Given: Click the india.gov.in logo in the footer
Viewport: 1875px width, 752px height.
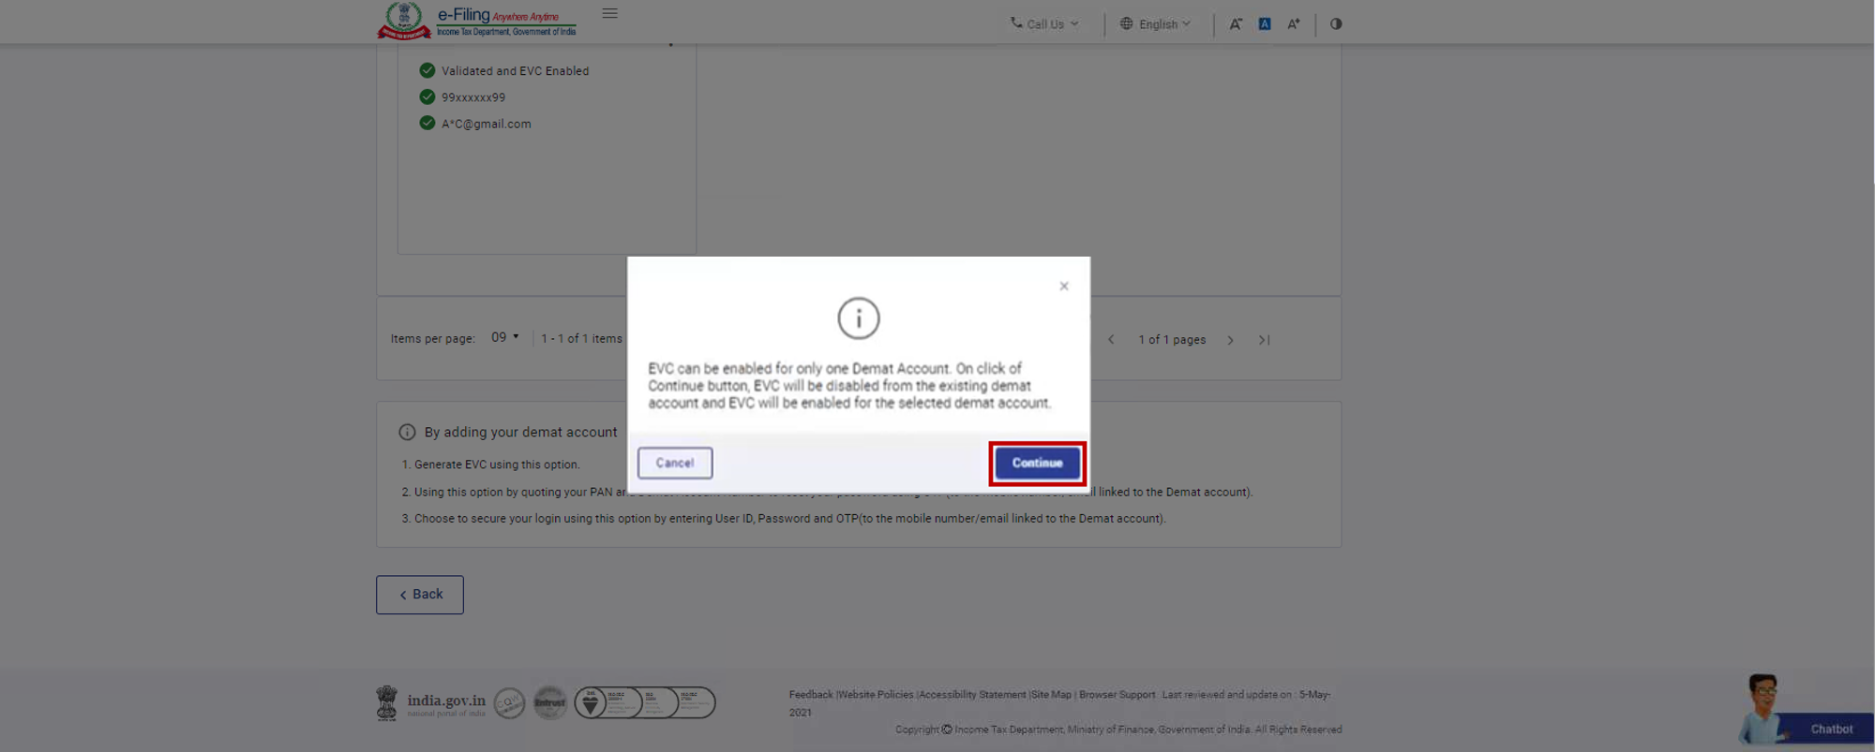Looking at the screenshot, I should click(x=431, y=702).
